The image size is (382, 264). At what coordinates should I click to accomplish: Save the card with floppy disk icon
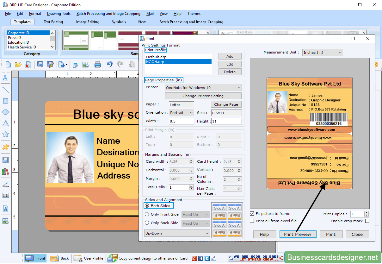tap(40, 65)
